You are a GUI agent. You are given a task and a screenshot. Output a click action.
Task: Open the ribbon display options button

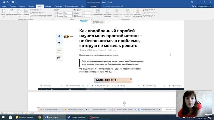192,2
